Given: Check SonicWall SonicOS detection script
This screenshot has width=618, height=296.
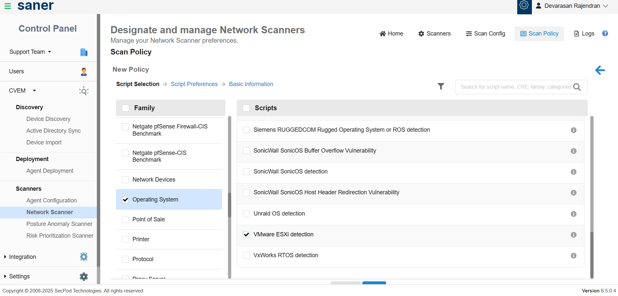Looking at the screenshot, I should (247, 171).
